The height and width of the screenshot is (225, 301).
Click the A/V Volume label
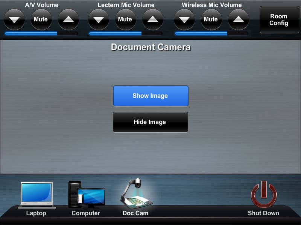tap(42, 5)
